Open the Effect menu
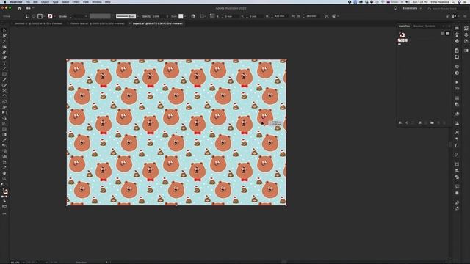Viewport: 470px width, 264px height. coord(76,1)
